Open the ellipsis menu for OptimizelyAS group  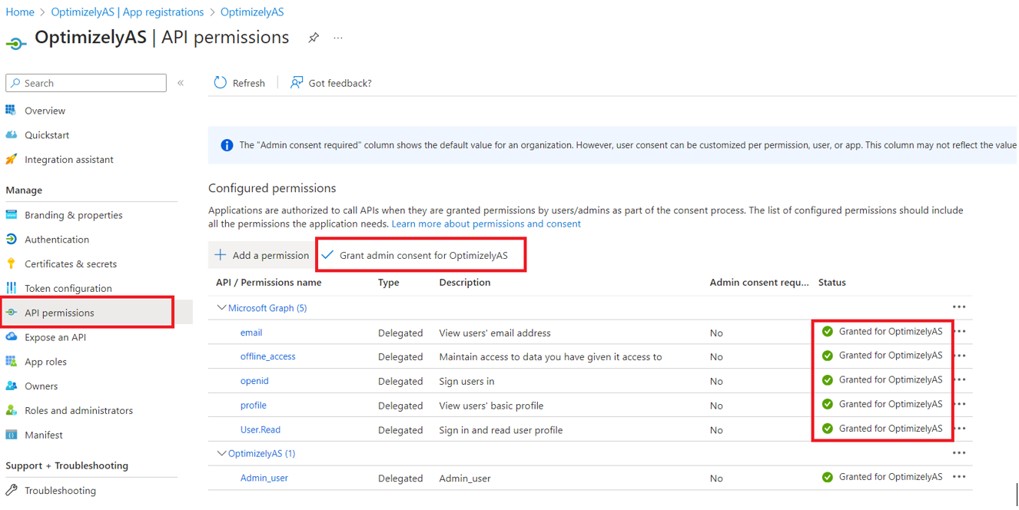point(959,453)
